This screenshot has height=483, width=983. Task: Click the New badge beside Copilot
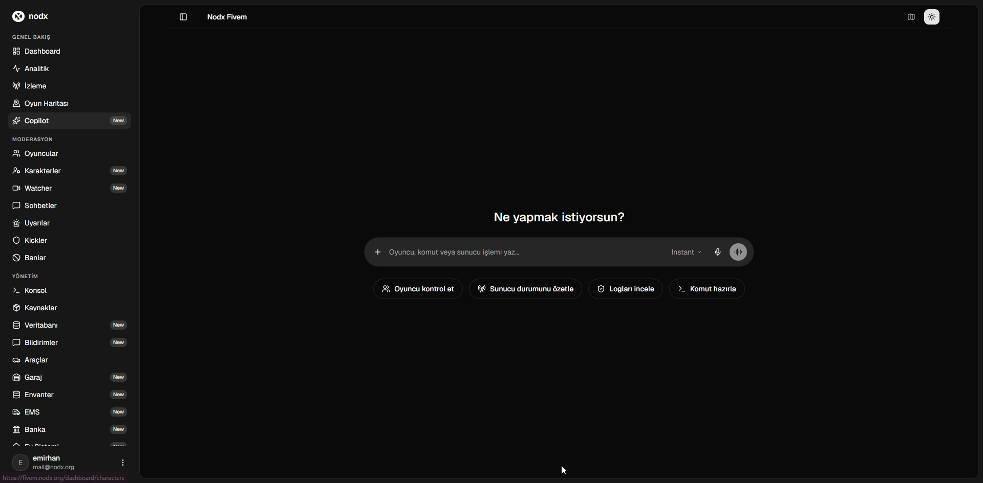point(118,121)
